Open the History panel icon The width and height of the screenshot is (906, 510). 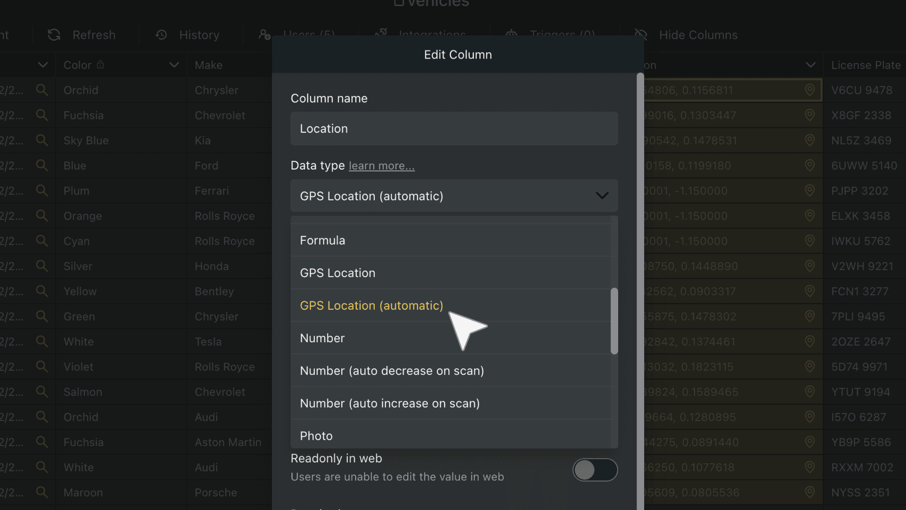[160, 34]
